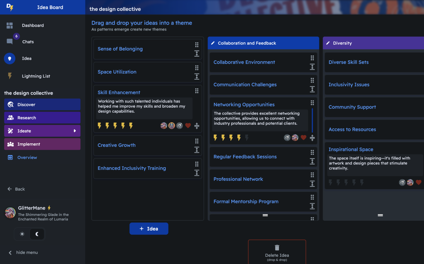The image size is (424, 264).
Task: Expand the Space Utilization idea card
Action: click(x=197, y=77)
